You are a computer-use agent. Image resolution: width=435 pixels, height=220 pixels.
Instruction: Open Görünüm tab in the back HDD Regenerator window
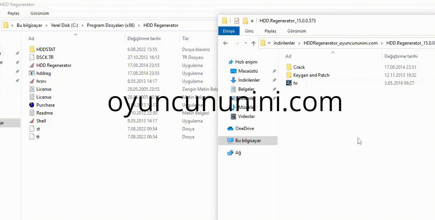40,13
